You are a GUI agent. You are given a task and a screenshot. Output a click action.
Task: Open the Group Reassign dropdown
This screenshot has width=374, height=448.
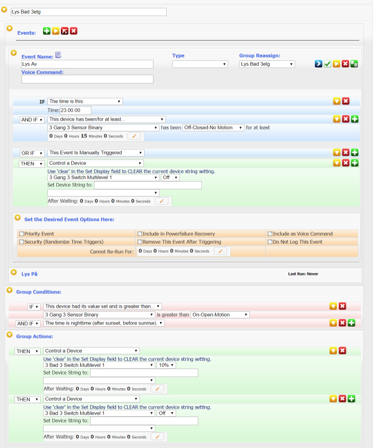[x=268, y=63]
